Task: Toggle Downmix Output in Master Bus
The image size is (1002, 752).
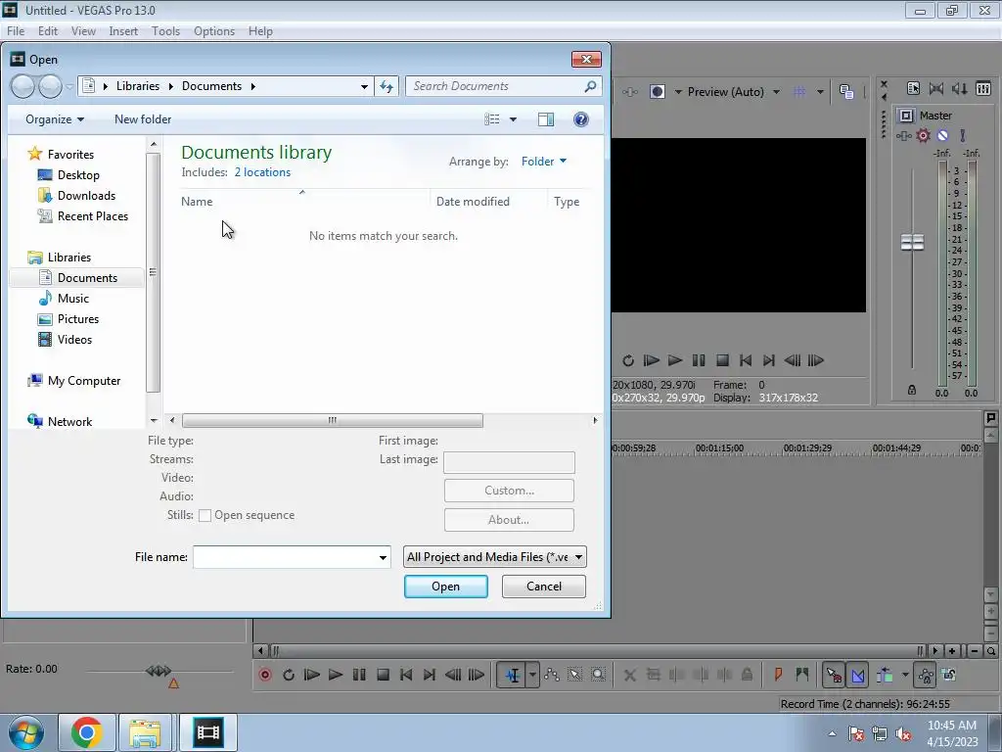Action: tap(936, 89)
